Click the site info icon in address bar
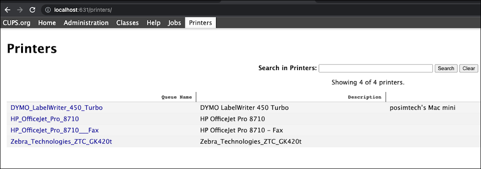Viewport: 481px width, 169px height. point(48,10)
